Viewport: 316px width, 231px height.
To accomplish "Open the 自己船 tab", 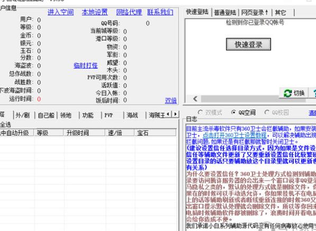I will pyautogui.click(x=46, y=115).
